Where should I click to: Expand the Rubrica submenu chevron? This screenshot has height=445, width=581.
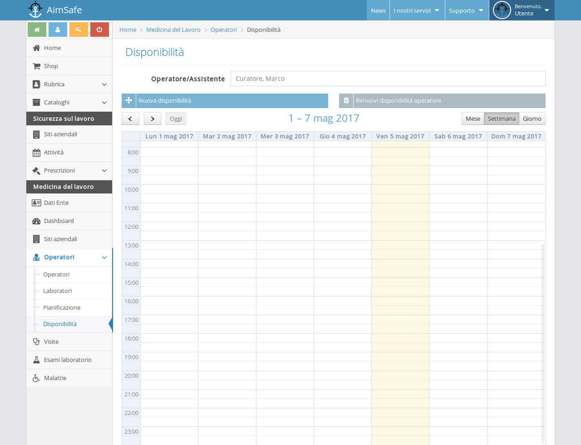point(104,84)
